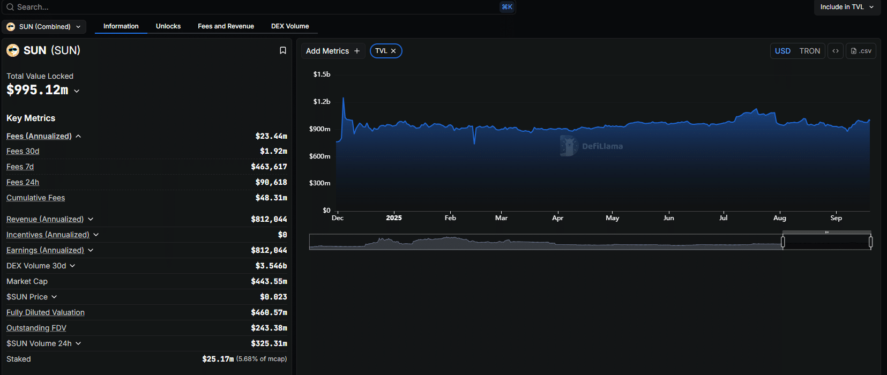Click the SUN (Combined) selector logo
This screenshot has height=375, width=887.
[x=11, y=26]
